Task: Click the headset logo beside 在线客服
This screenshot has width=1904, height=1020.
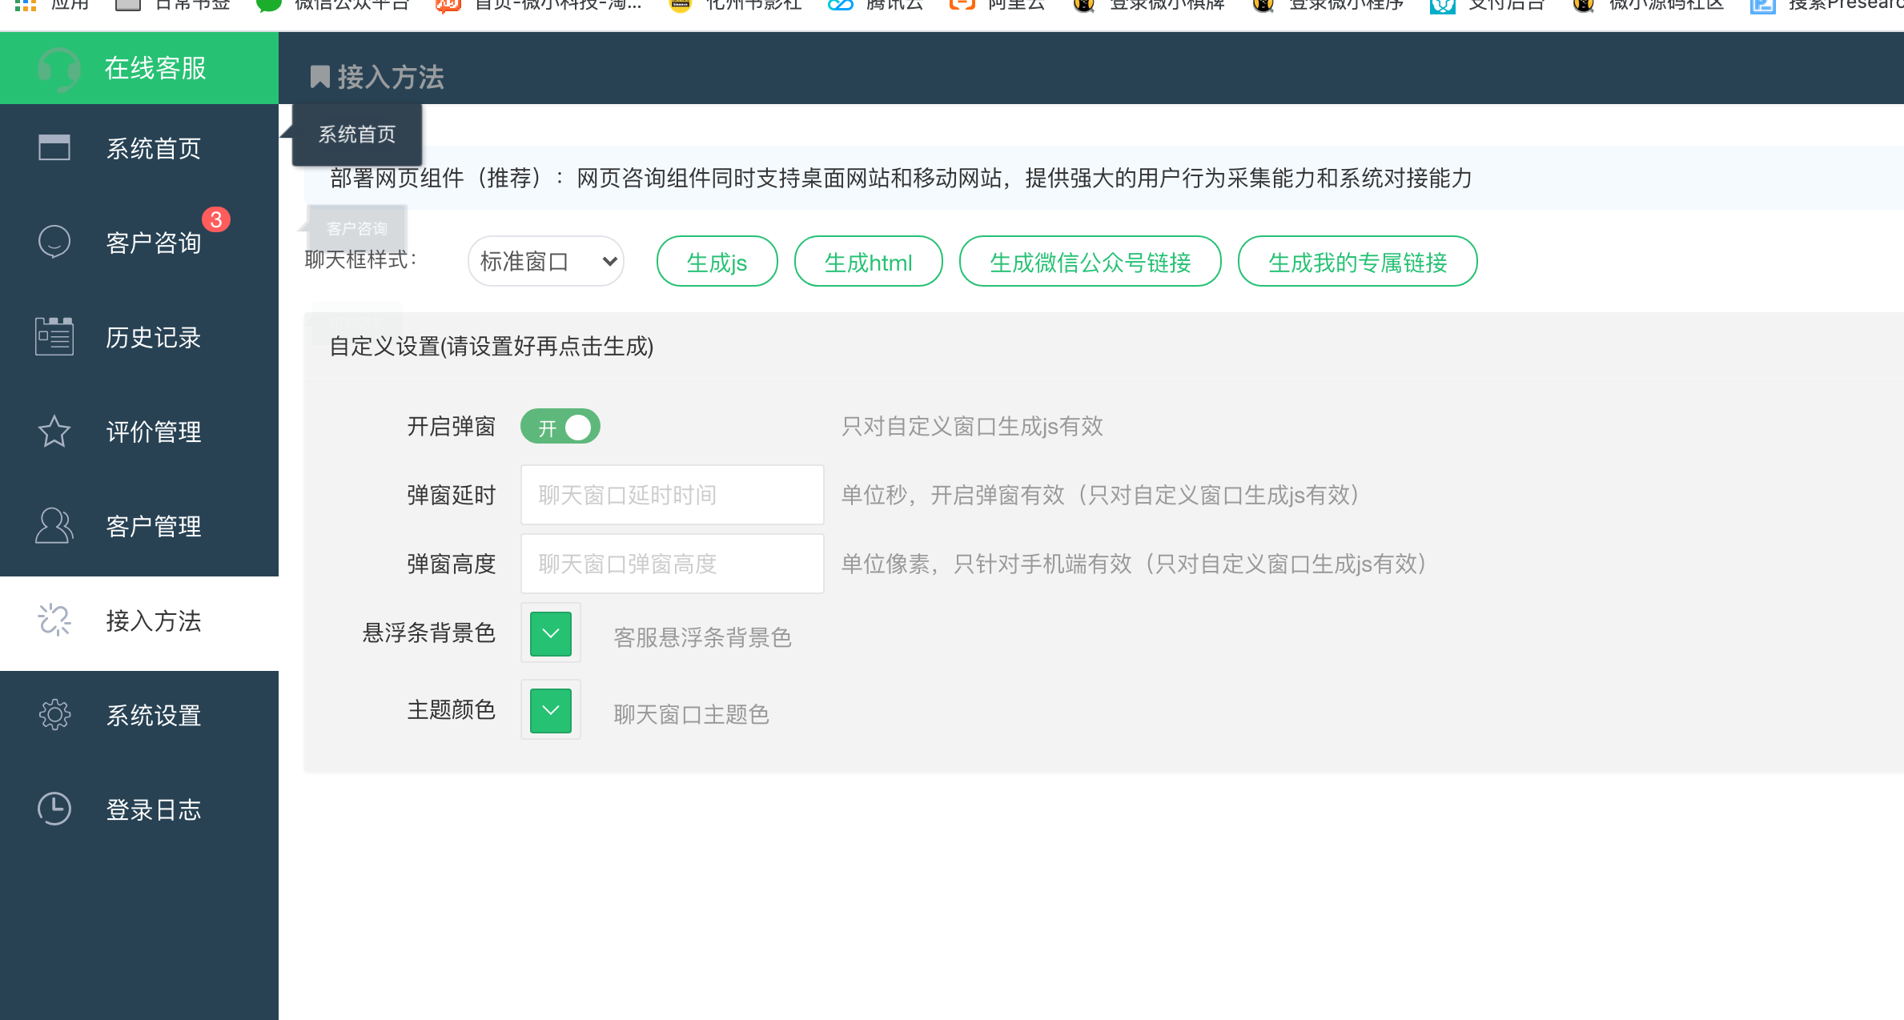Action: 58,69
